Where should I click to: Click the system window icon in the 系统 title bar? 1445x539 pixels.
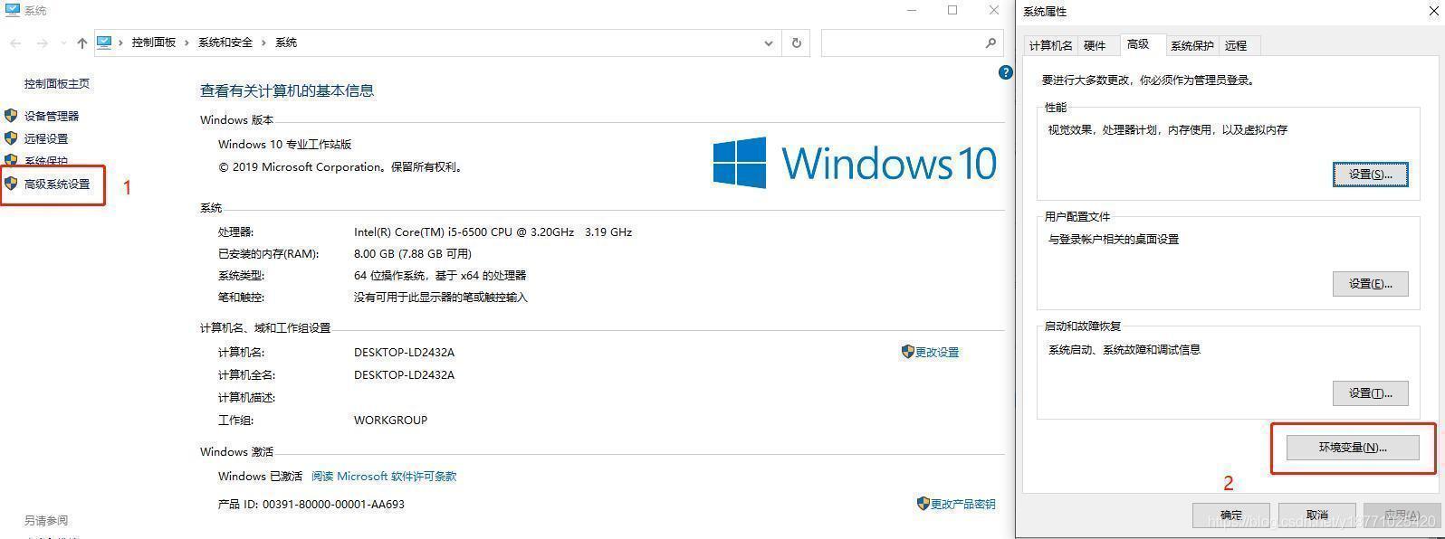coord(13,10)
